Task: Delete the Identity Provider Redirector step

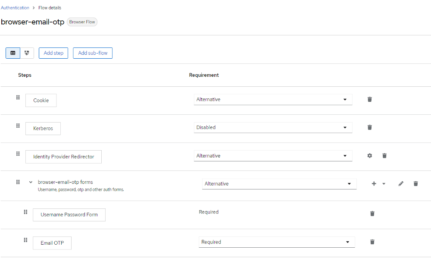Action: coord(384,156)
